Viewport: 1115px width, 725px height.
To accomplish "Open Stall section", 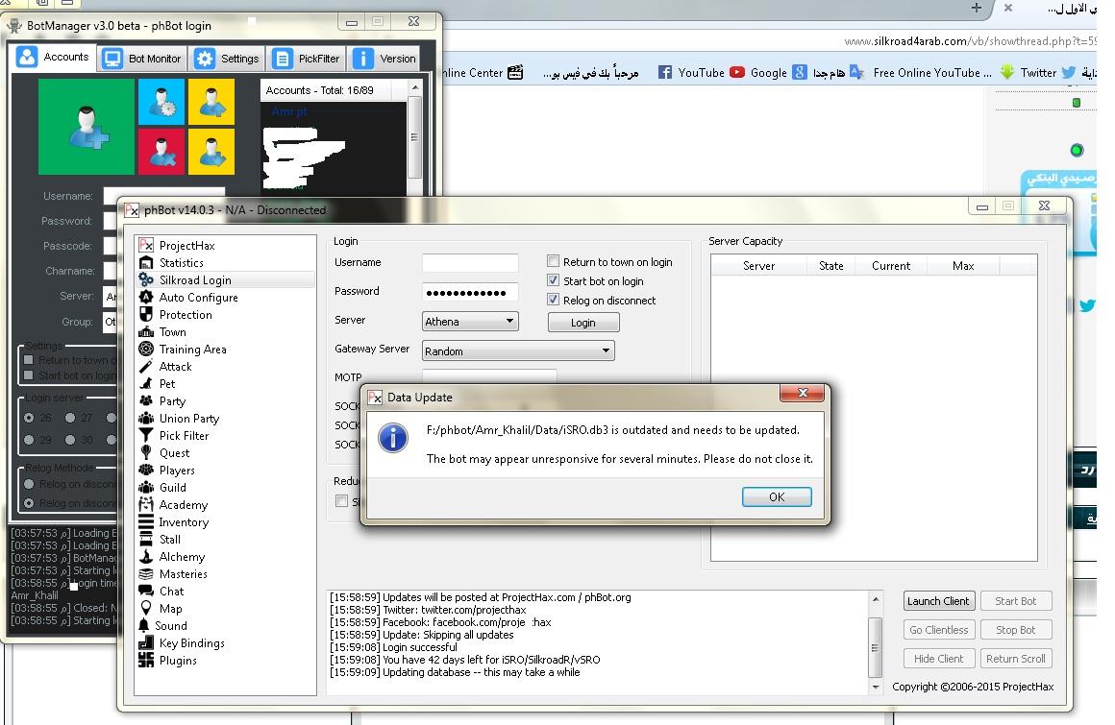I will point(169,539).
